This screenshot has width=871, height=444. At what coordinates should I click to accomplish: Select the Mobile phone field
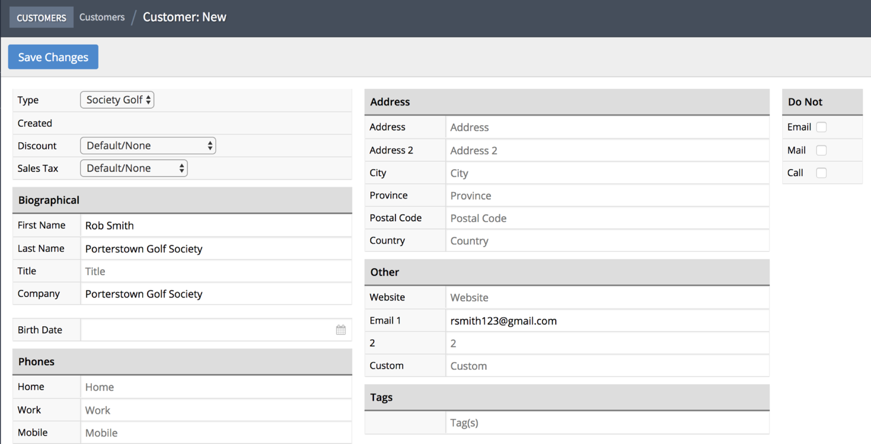click(216, 433)
